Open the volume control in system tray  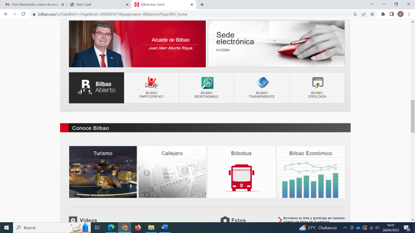(x=378, y=228)
